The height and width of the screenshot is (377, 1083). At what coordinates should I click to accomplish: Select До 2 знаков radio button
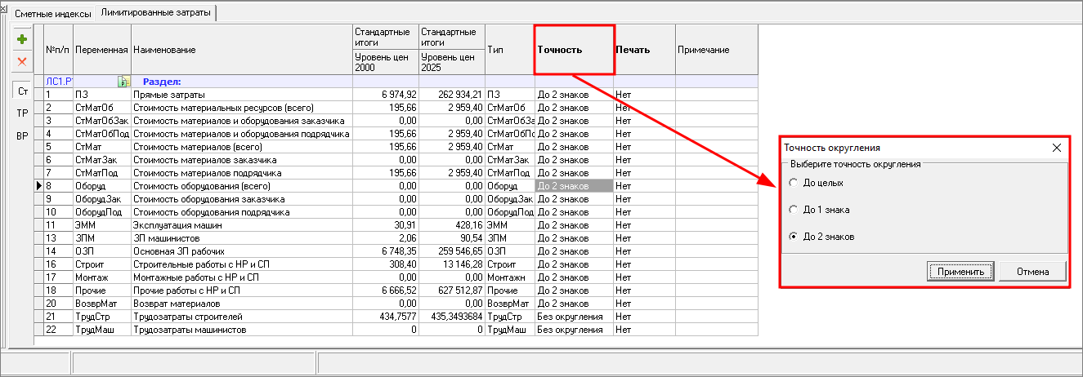[792, 237]
